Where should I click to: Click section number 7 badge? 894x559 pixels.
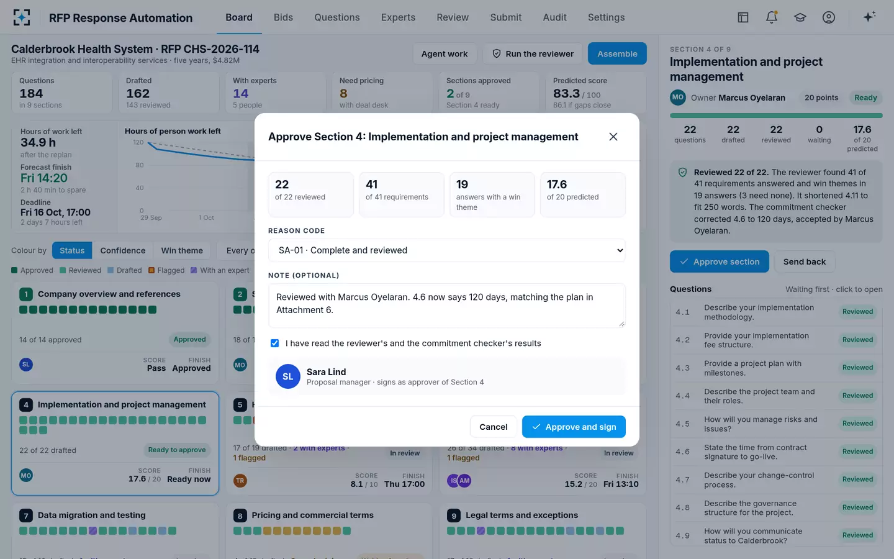[26, 516]
